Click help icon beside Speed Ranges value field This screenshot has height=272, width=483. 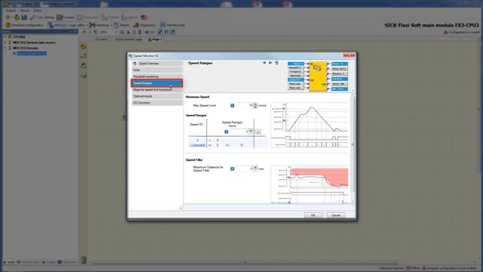(226, 131)
